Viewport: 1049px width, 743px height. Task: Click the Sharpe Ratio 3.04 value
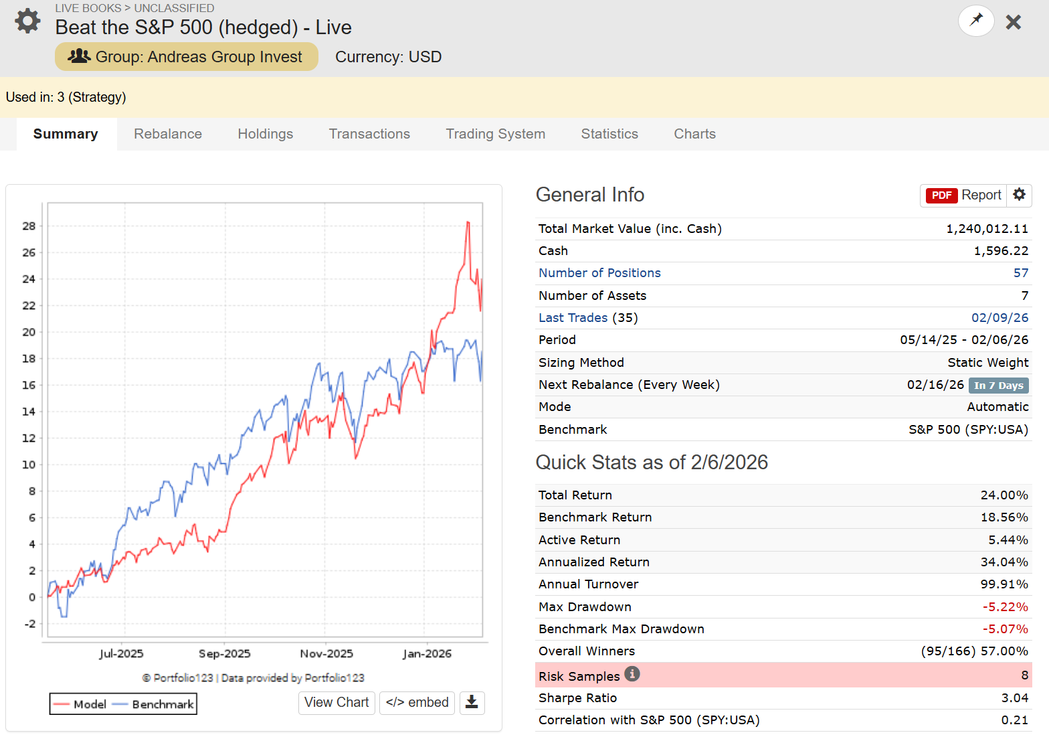[x=1015, y=698]
